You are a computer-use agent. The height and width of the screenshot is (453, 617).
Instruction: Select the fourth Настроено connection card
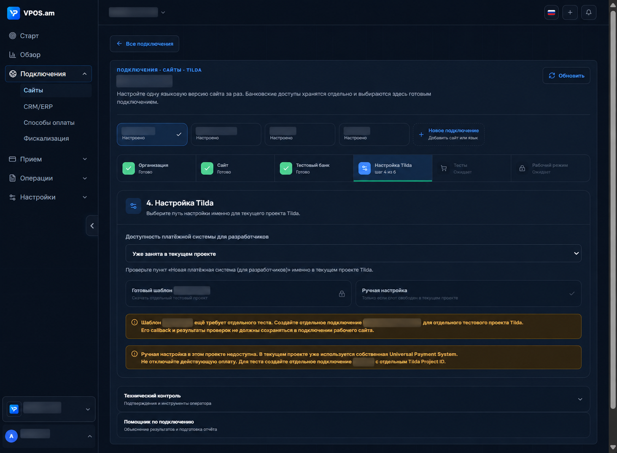click(374, 134)
